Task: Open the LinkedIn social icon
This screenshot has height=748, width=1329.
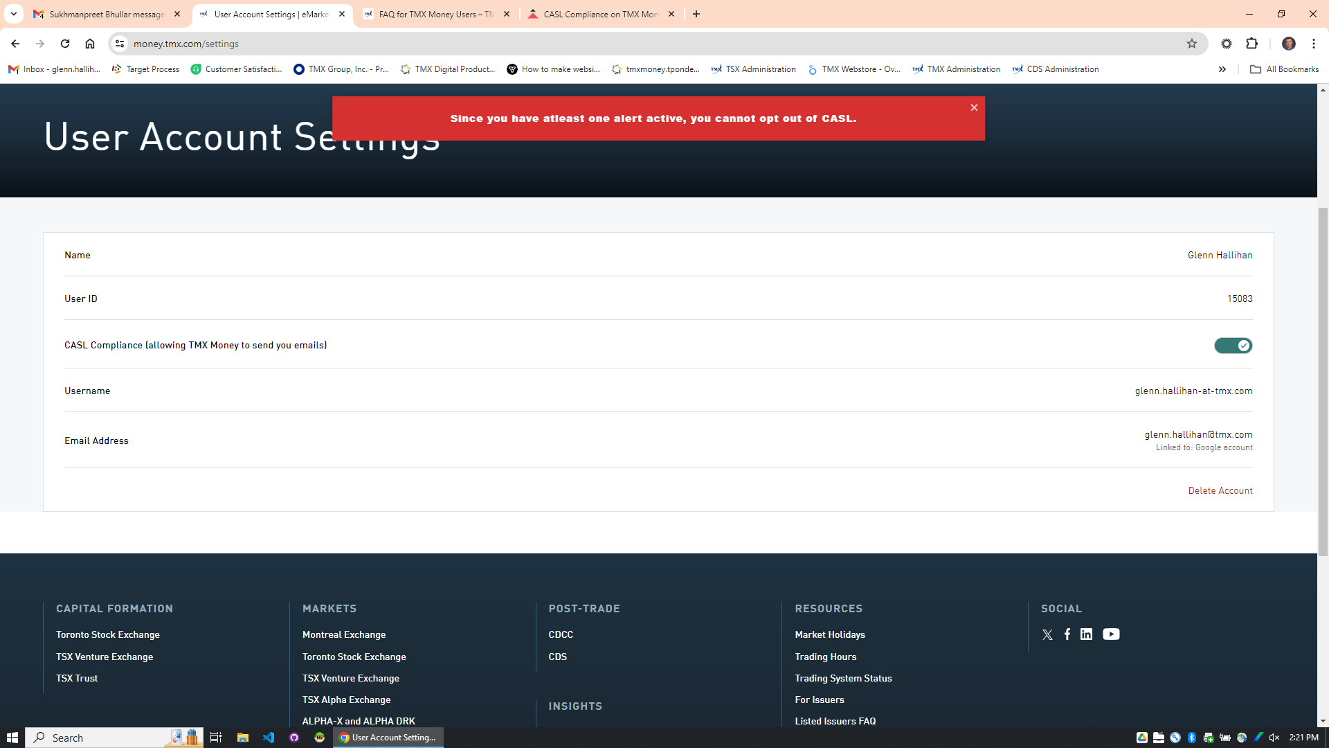Action: 1087,634
